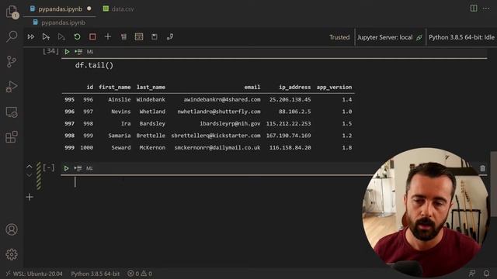Run cells above with toolbar icon
This screenshot has width=497, height=279.
pyautogui.click(x=46, y=37)
